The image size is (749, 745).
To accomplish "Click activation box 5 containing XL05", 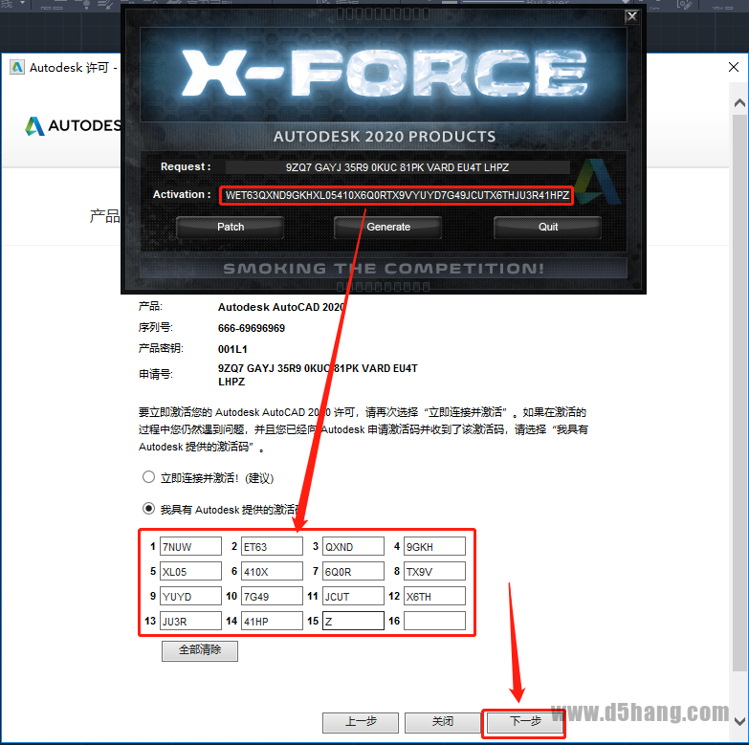I will pyautogui.click(x=190, y=572).
